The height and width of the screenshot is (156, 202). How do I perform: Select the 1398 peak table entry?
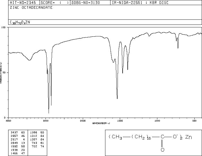click(34, 133)
